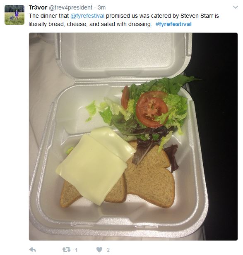Follow the @fyrefestival mention link

coord(87,16)
